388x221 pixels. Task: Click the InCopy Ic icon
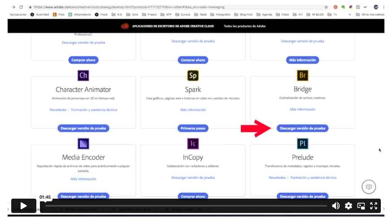(193, 144)
